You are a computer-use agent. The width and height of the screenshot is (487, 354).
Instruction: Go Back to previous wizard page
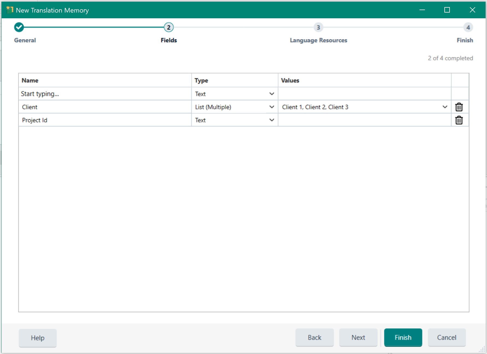tap(314, 338)
